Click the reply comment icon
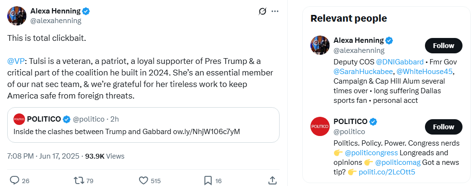The height and width of the screenshot is (186, 475). coord(14,181)
